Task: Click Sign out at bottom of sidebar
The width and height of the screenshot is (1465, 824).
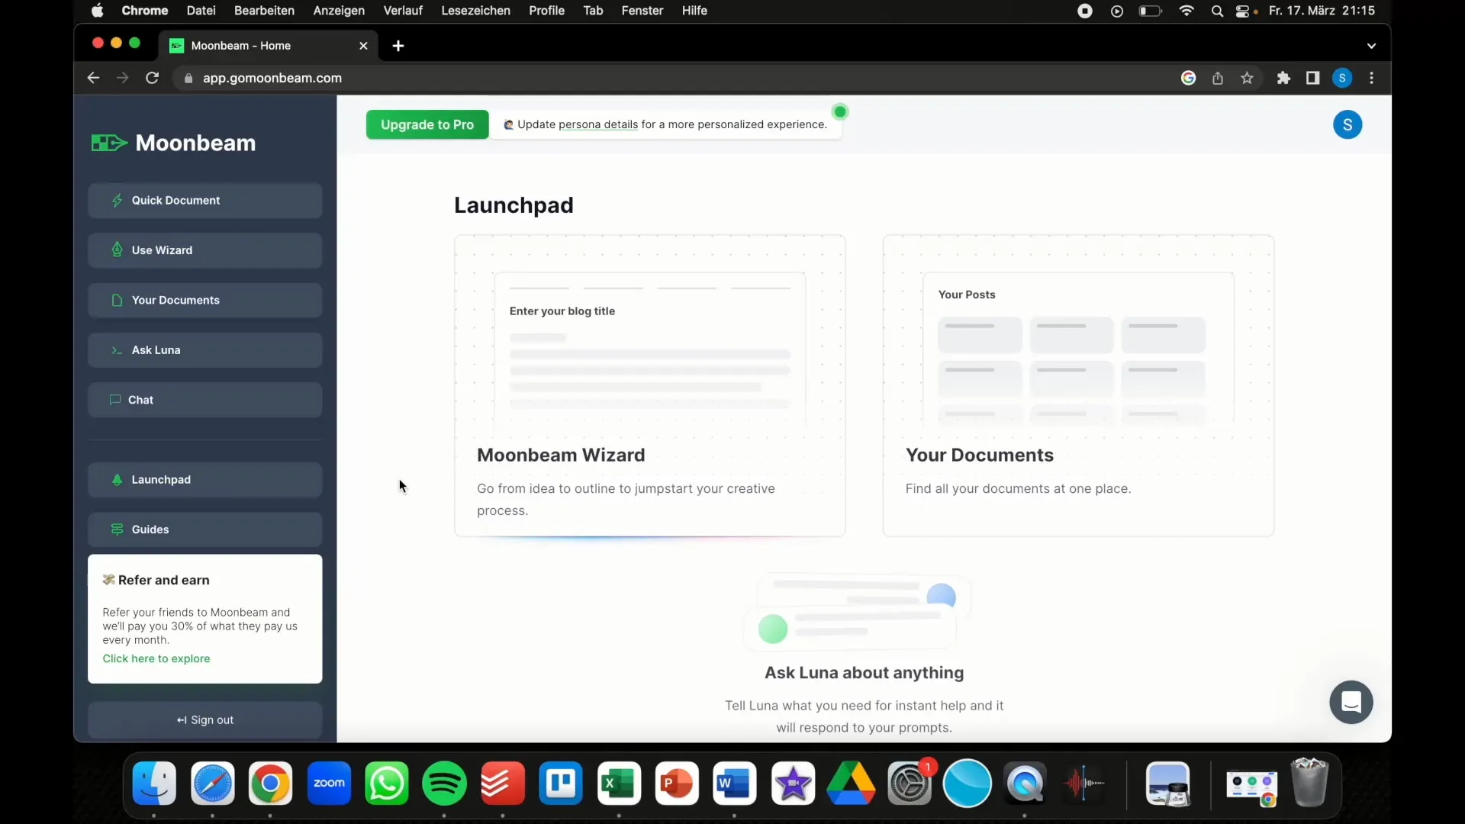Action: coord(205,719)
